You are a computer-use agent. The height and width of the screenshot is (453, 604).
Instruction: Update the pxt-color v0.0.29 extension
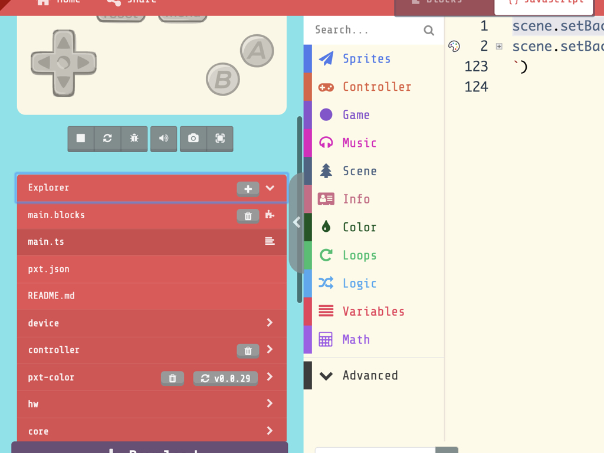[x=226, y=378]
